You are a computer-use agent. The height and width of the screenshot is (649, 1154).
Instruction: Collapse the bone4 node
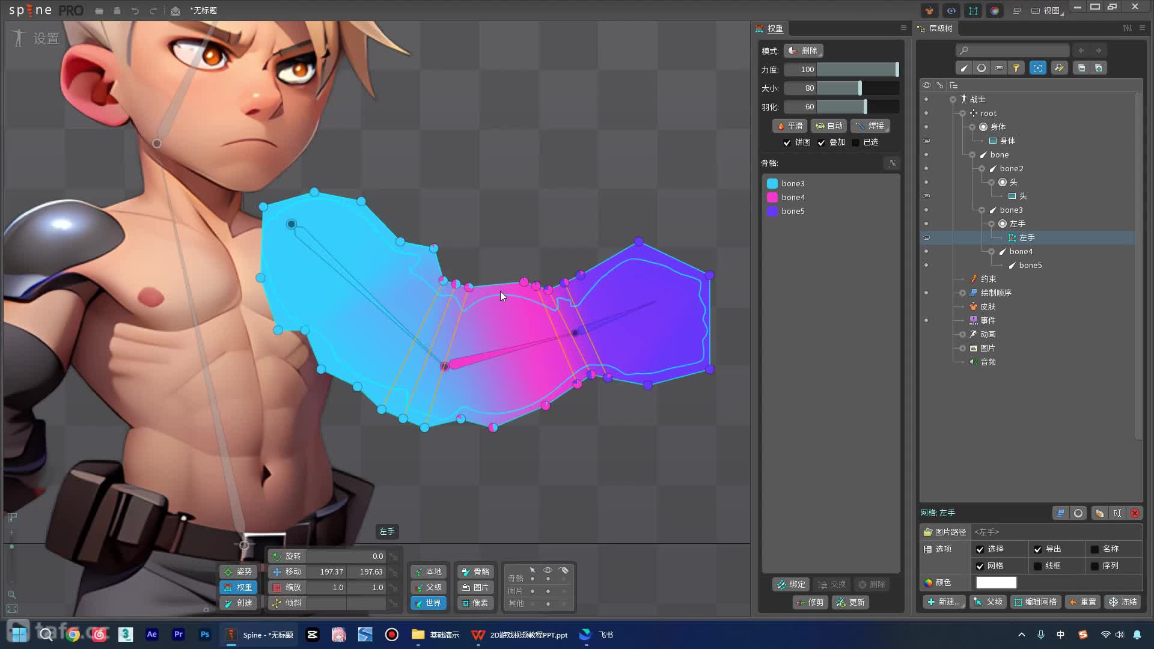click(991, 251)
